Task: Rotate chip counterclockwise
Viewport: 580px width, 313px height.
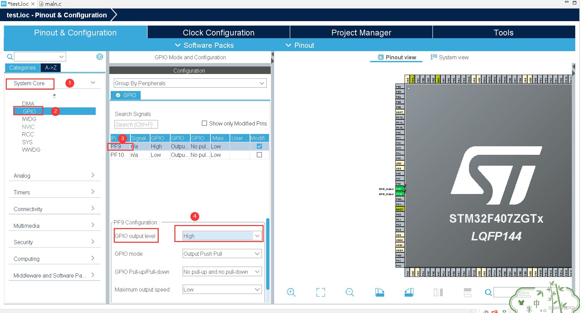Action: click(x=409, y=292)
